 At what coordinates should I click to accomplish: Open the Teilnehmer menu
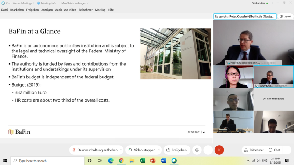pyautogui.click(x=86, y=10)
